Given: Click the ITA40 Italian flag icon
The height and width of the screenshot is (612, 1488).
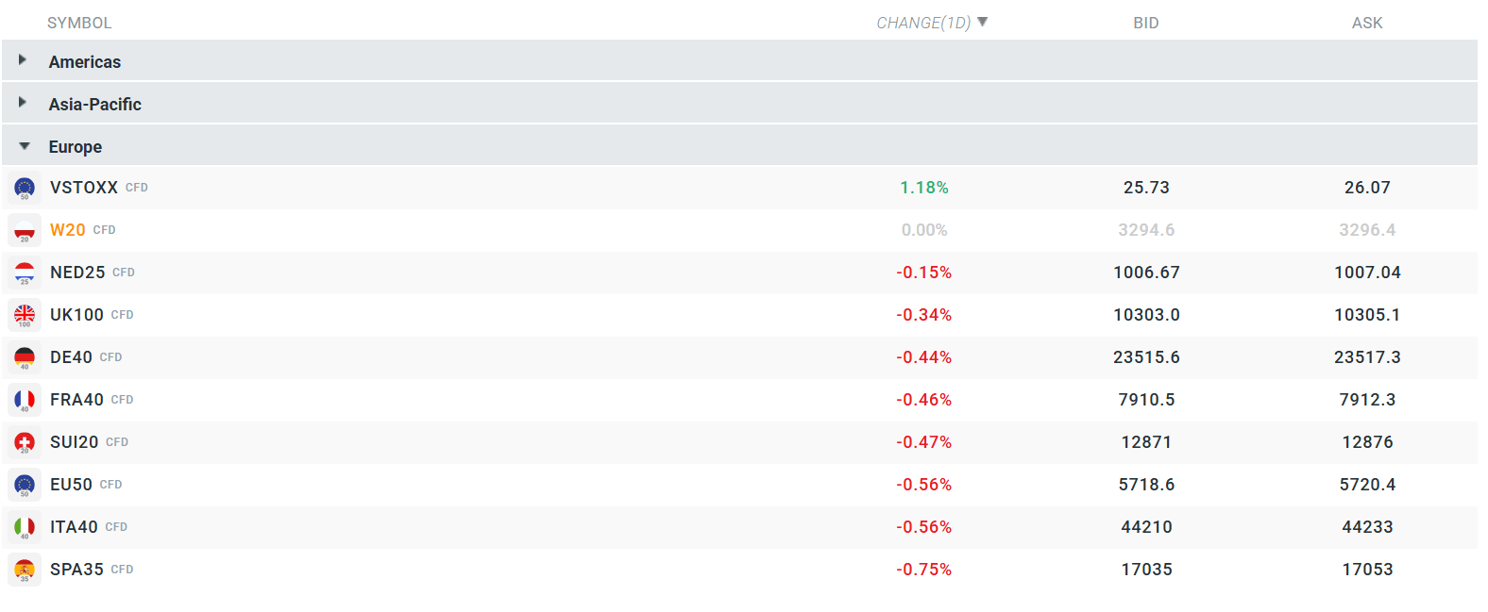Looking at the screenshot, I should pos(25,527).
